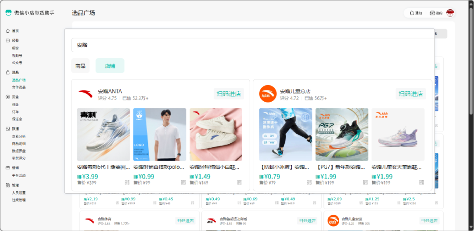
Task: Click the 安踏儿童安逸 kids logo
Action: point(334,221)
